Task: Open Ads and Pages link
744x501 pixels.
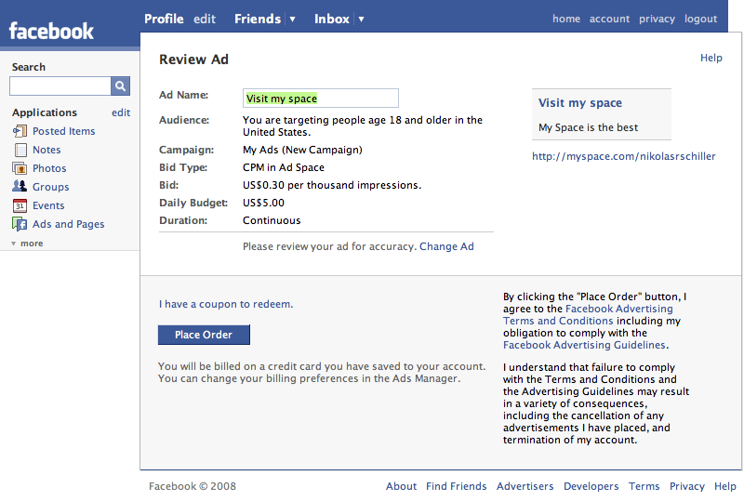Action: (x=68, y=224)
